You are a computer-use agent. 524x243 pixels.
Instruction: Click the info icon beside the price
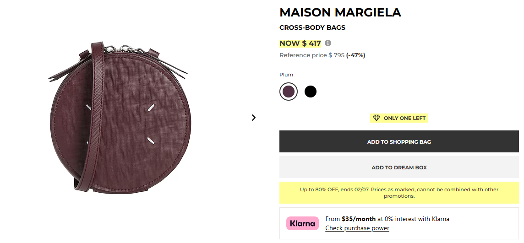pos(327,43)
